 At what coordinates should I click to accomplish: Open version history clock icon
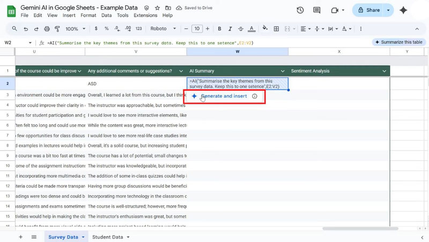coord(300,10)
